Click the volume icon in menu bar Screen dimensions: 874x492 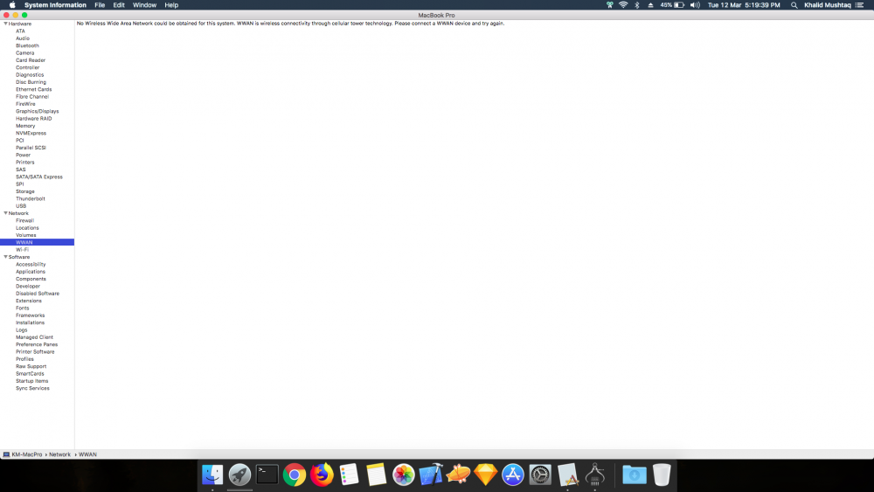tap(695, 5)
